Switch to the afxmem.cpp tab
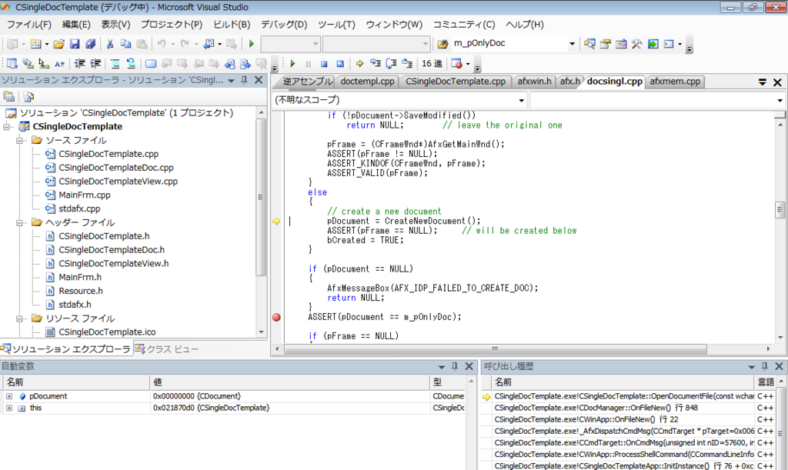 click(x=675, y=82)
